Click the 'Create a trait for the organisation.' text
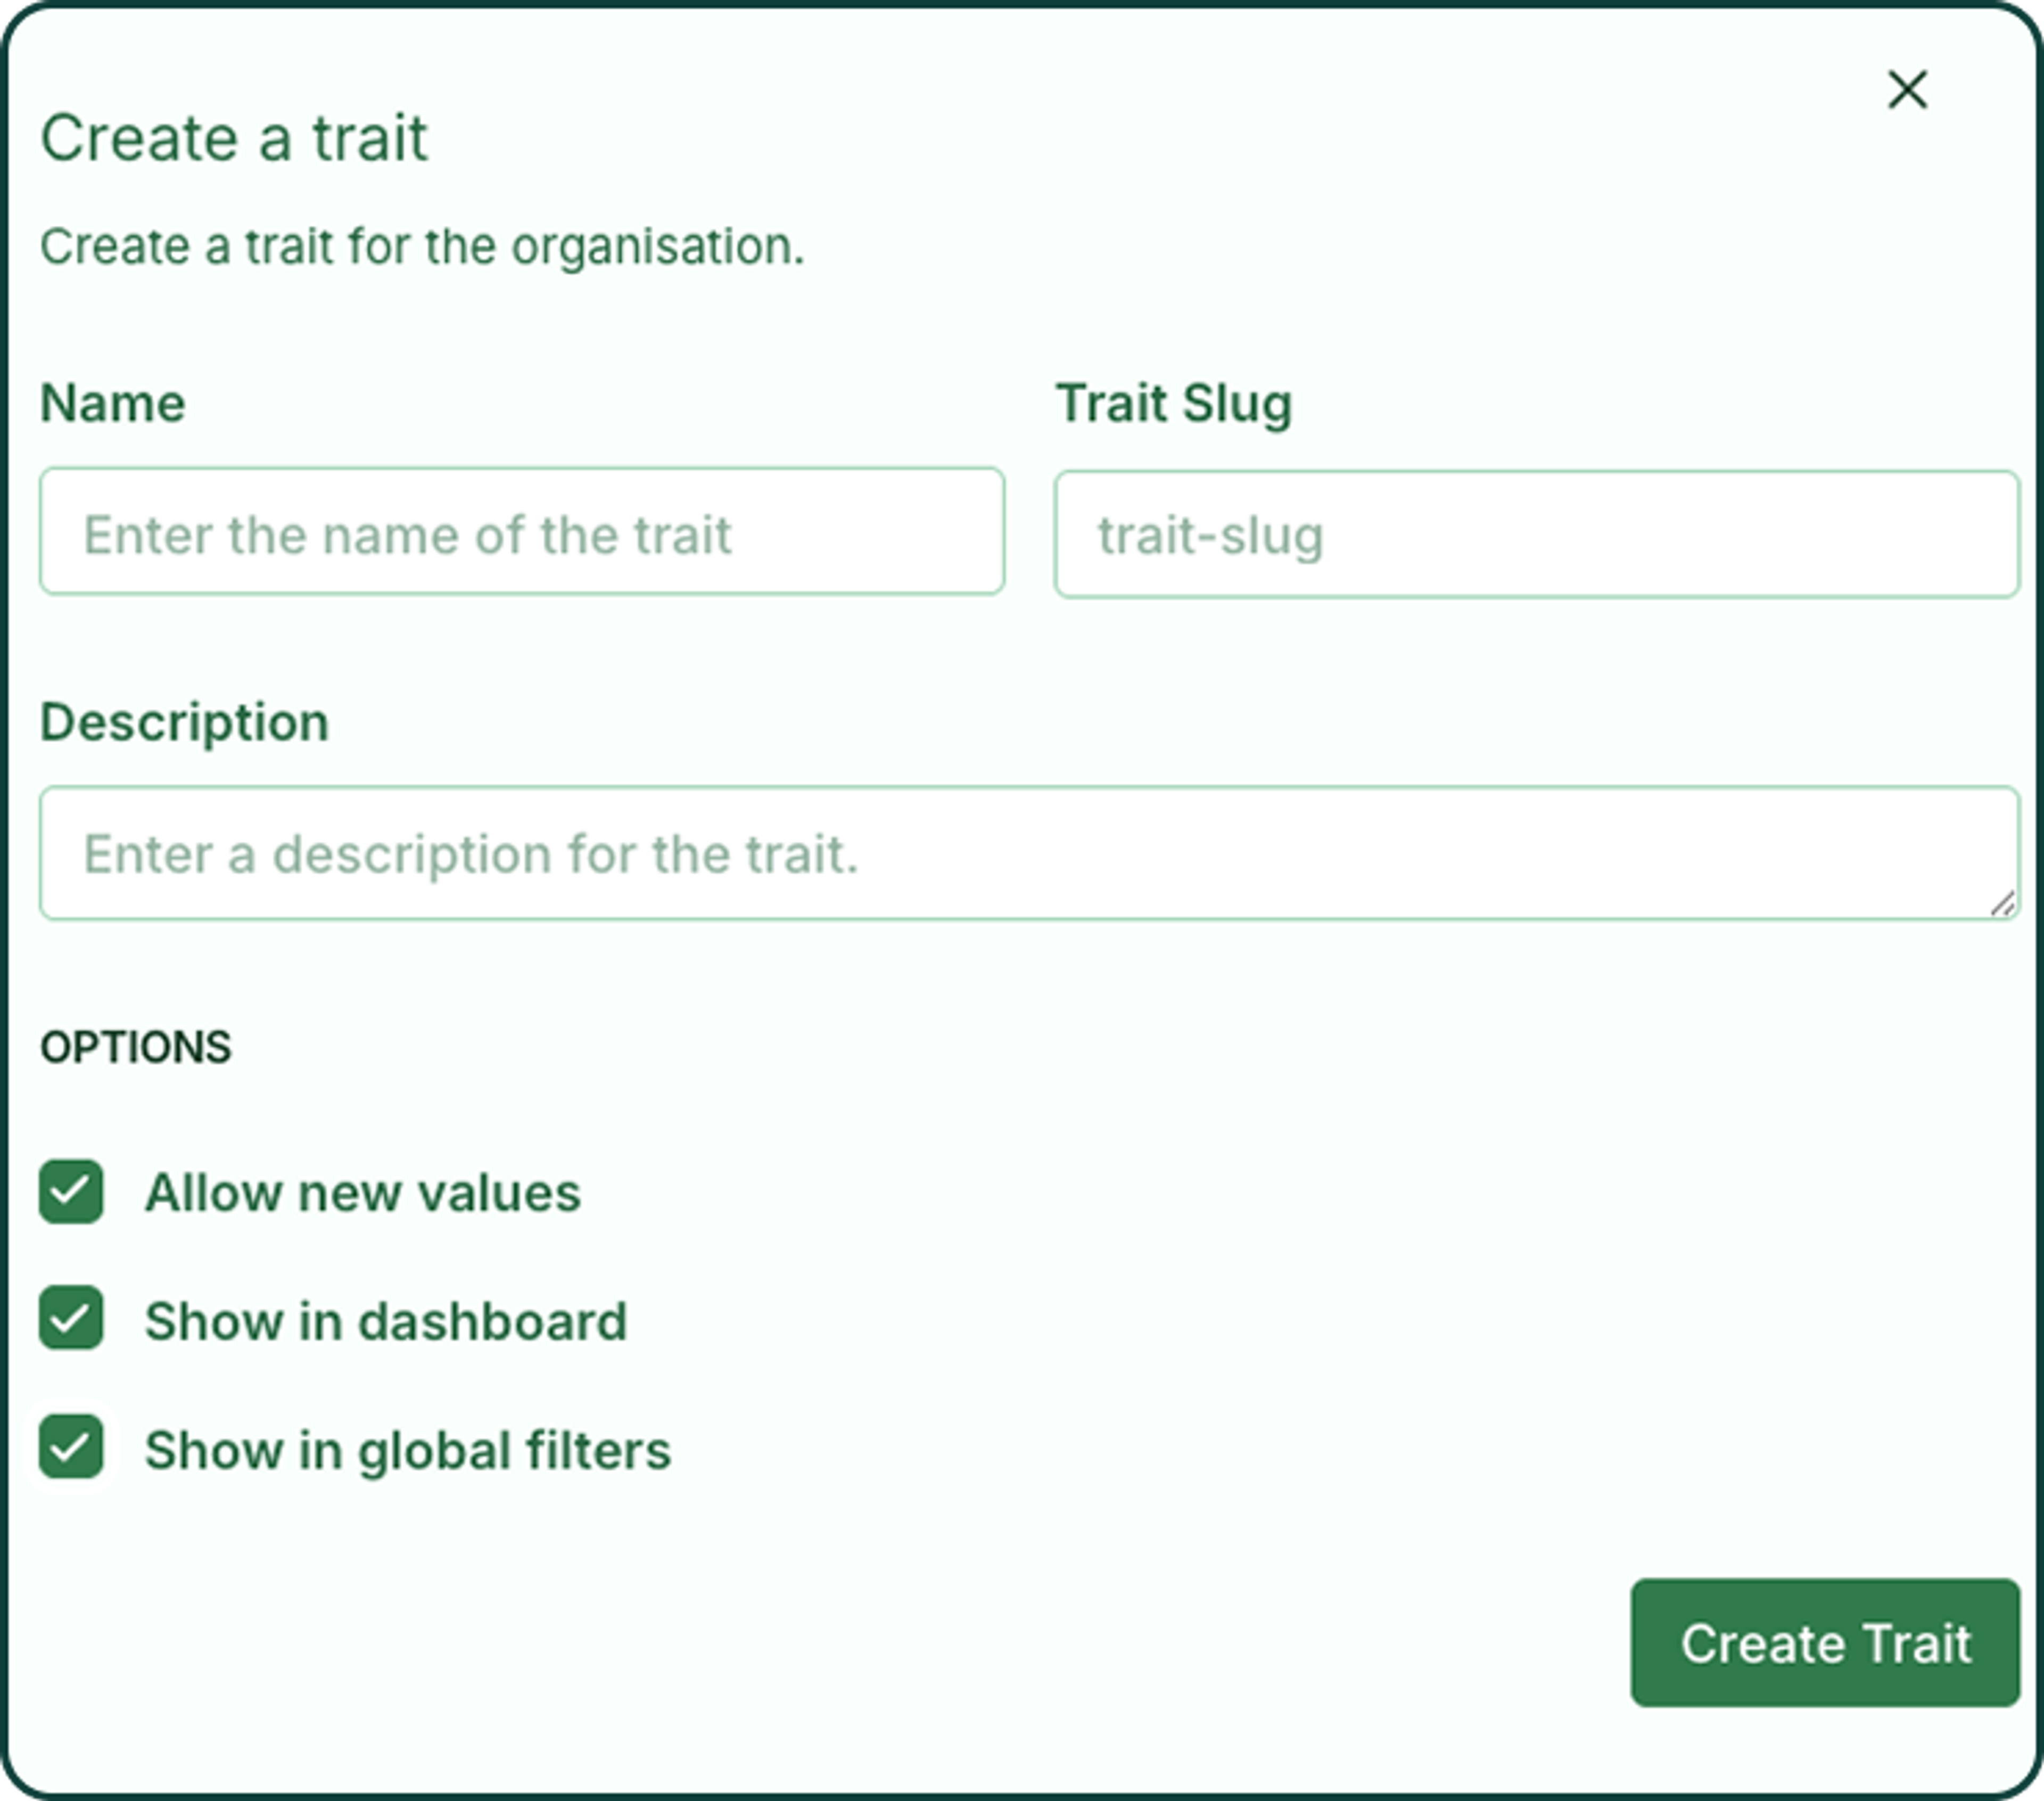2044x1801 pixels. 422,247
